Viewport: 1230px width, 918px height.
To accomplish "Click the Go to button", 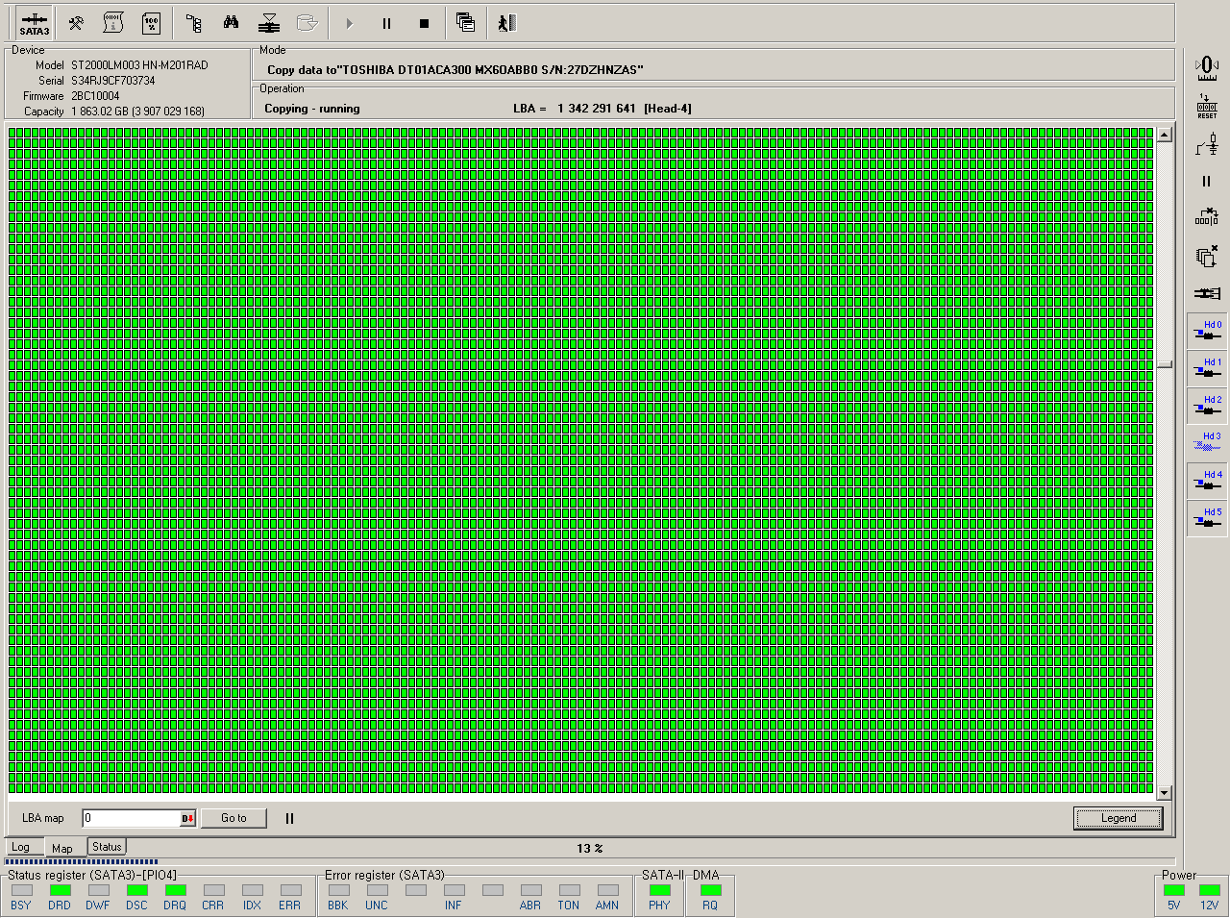I will 234,819.
